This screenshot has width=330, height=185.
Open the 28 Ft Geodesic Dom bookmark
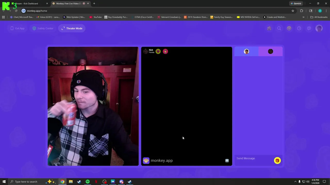tap(196, 17)
